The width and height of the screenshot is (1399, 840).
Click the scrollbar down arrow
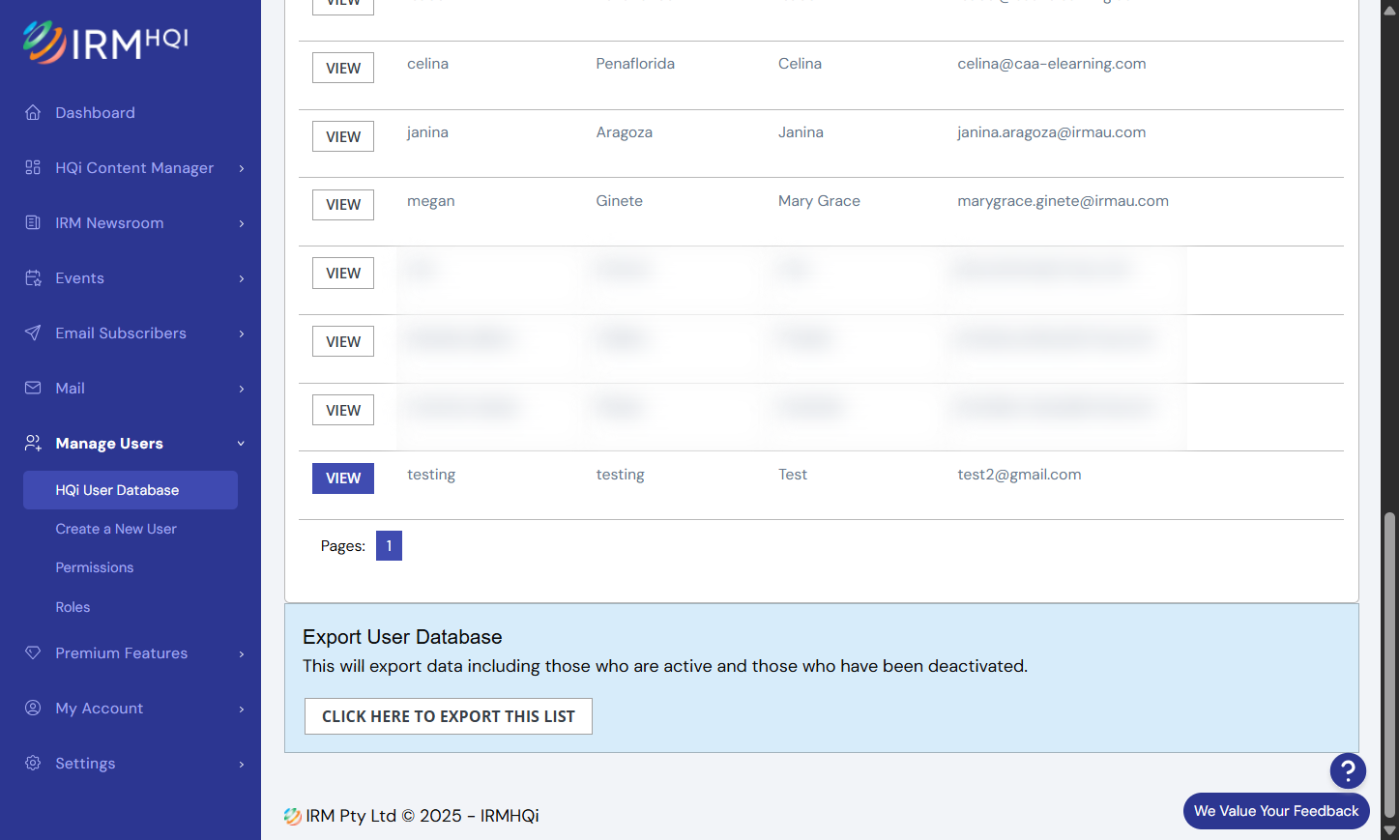1389,830
